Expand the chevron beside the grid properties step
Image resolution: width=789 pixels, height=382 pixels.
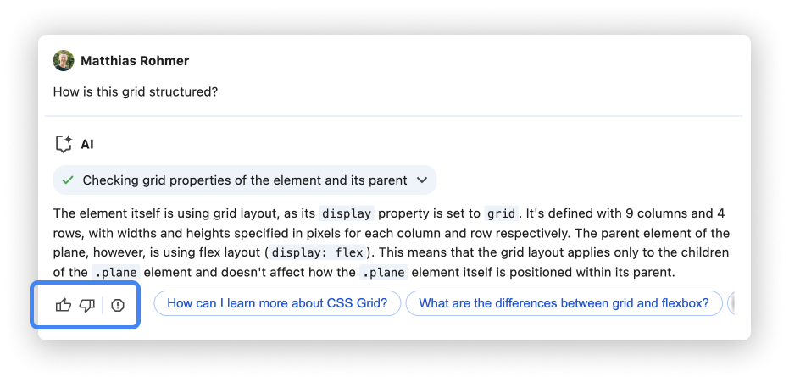pos(423,180)
